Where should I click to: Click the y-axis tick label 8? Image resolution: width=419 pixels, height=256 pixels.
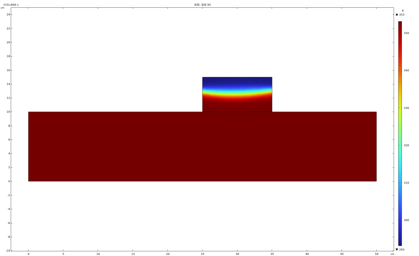coord(9,125)
